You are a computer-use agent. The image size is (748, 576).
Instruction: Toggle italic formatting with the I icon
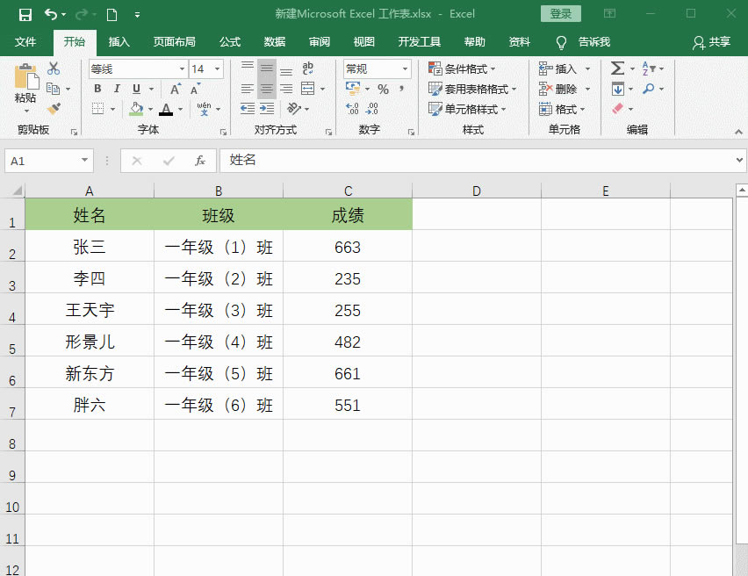(117, 89)
